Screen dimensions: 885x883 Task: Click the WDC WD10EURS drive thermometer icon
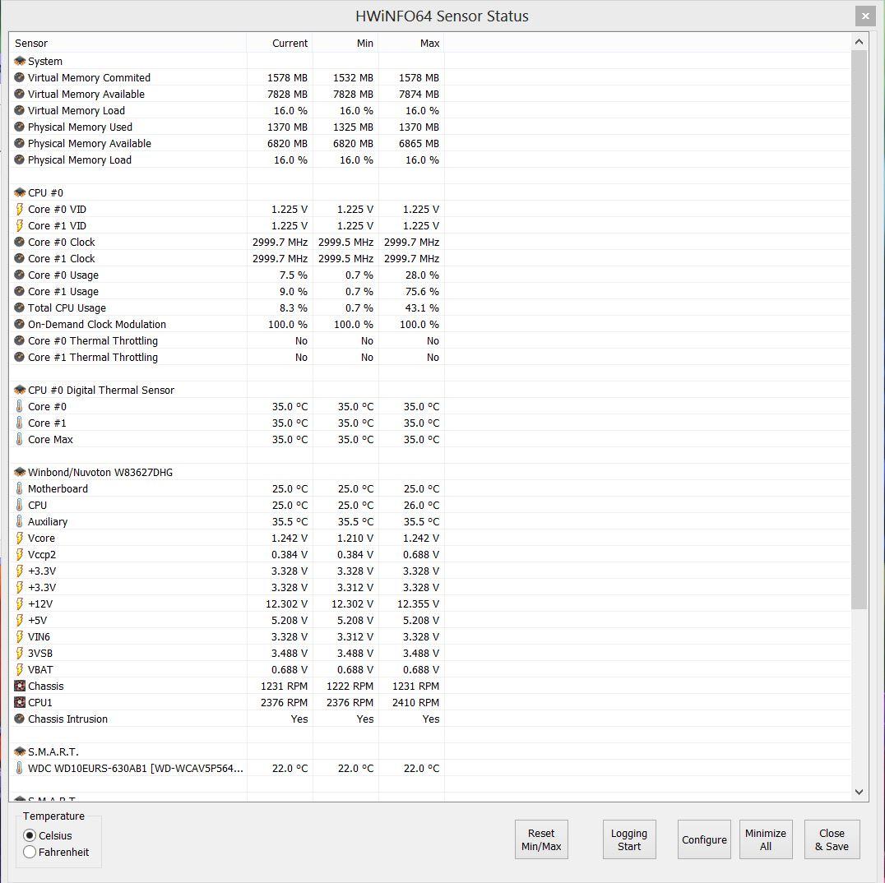(19, 768)
